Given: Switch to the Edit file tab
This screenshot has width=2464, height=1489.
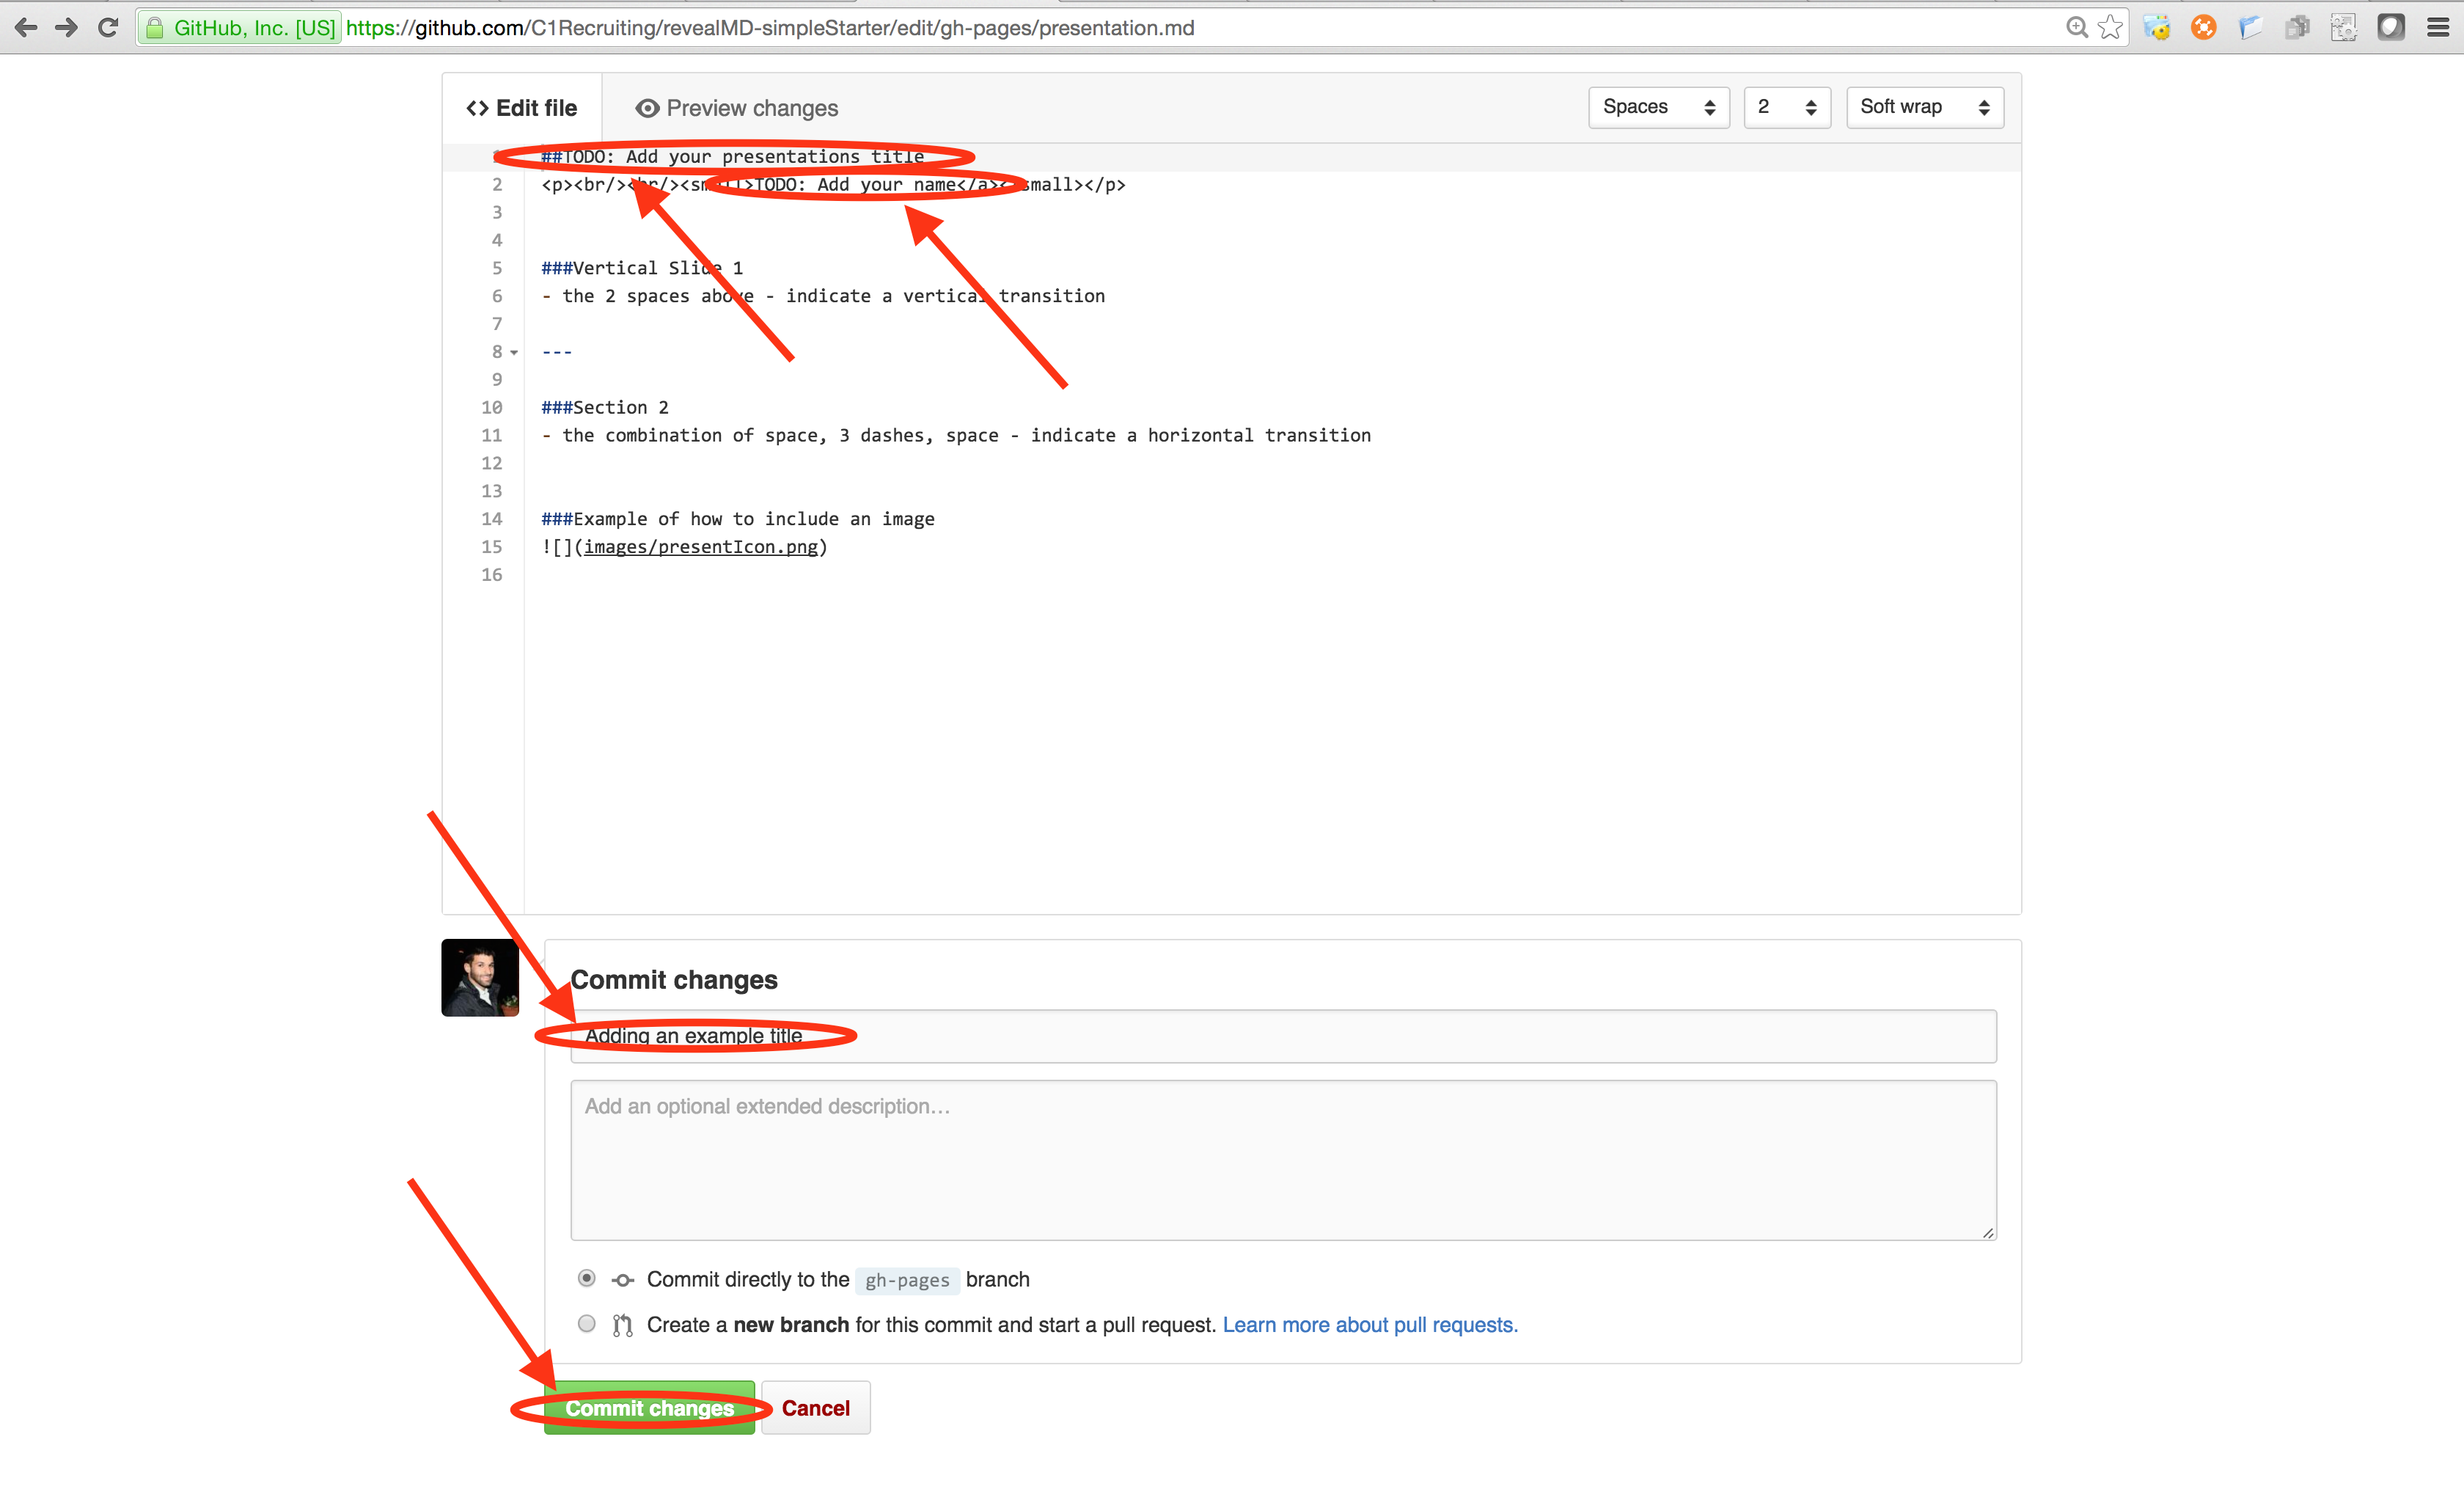Looking at the screenshot, I should pos(522,108).
